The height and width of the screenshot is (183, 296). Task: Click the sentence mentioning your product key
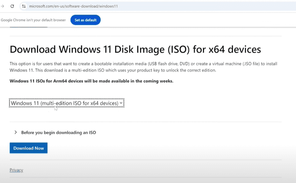pos(156,70)
